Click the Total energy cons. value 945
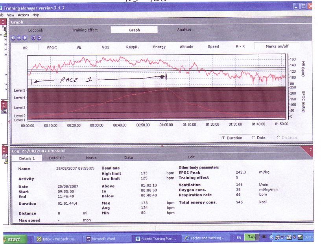Screen dimensions: 321x244 (x=239, y=202)
